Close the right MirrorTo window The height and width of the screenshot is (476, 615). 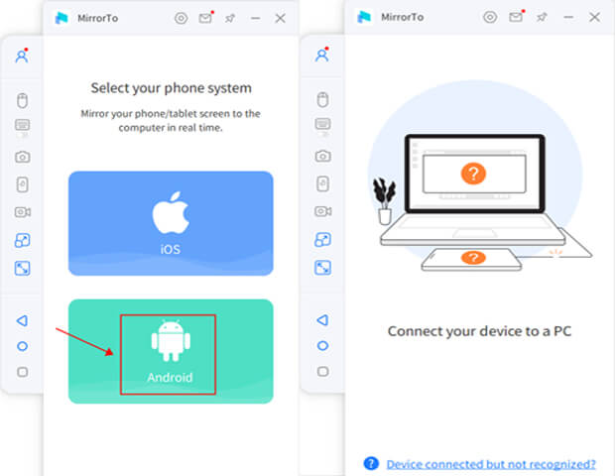coord(594,17)
